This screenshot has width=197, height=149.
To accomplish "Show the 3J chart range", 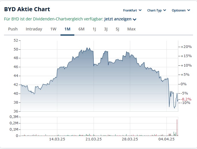I will [x=106, y=29].
